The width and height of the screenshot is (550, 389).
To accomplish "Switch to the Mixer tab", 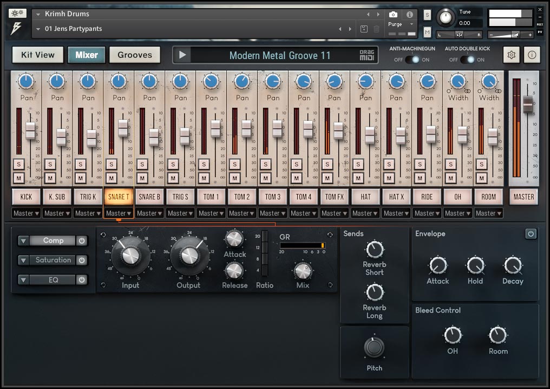I will [x=86, y=55].
